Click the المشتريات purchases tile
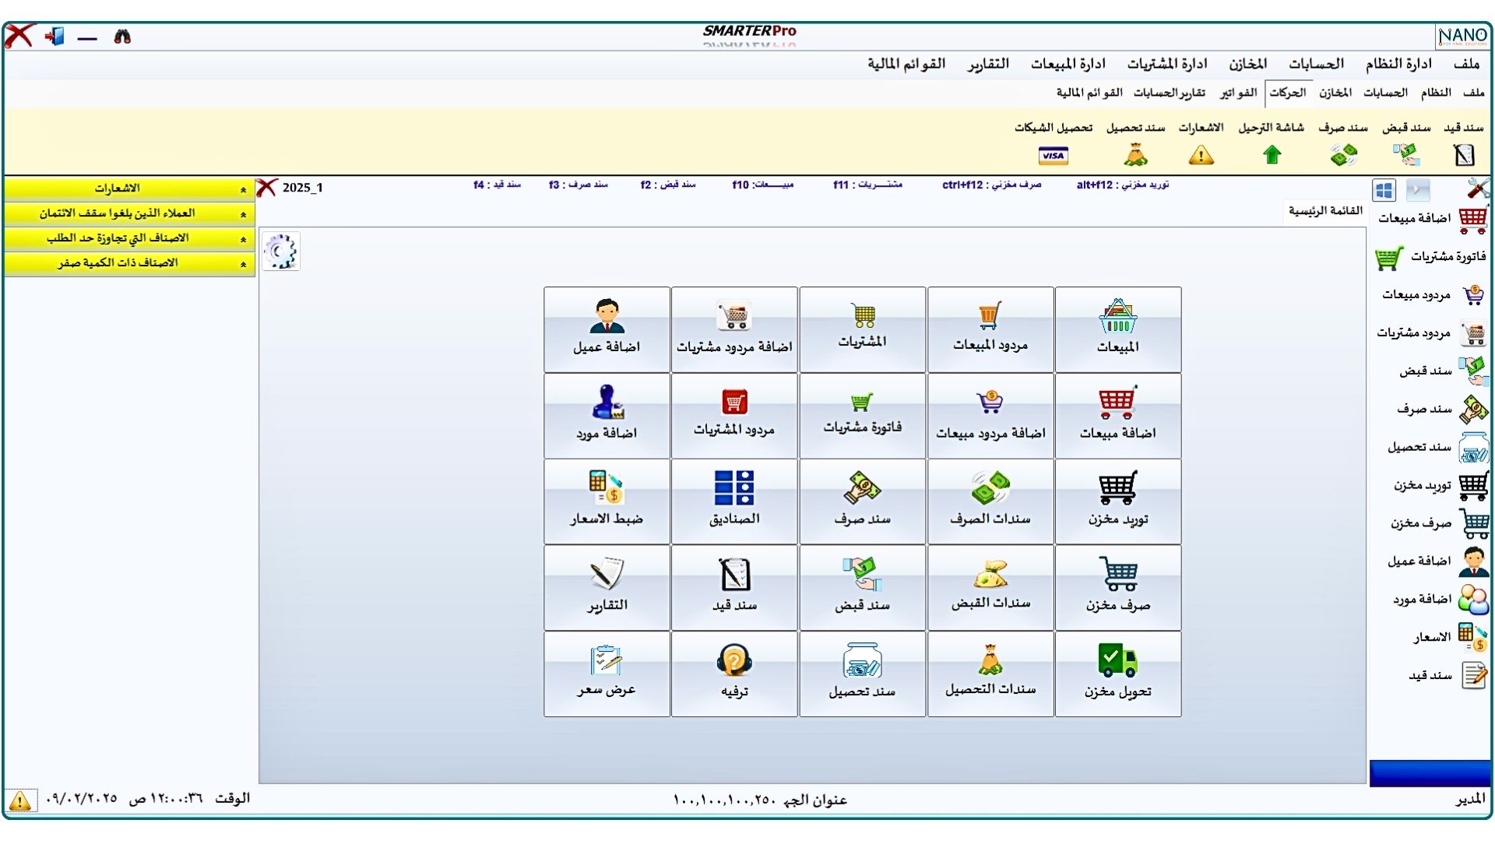The width and height of the screenshot is (1495, 841). click(862, 329)
